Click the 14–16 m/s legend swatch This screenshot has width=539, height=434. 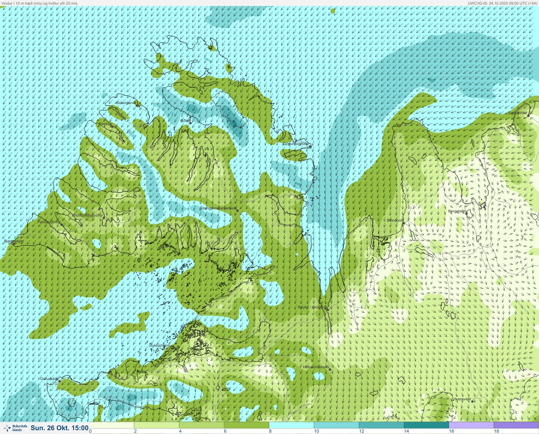(x=426, y=425)
